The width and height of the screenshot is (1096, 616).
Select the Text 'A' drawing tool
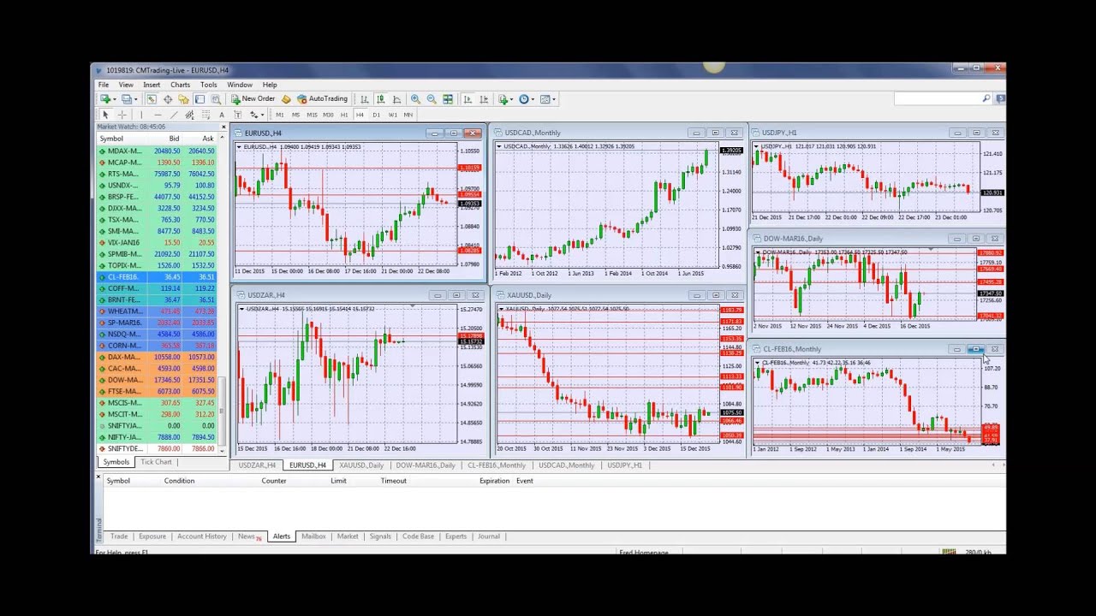coord(222,115)
